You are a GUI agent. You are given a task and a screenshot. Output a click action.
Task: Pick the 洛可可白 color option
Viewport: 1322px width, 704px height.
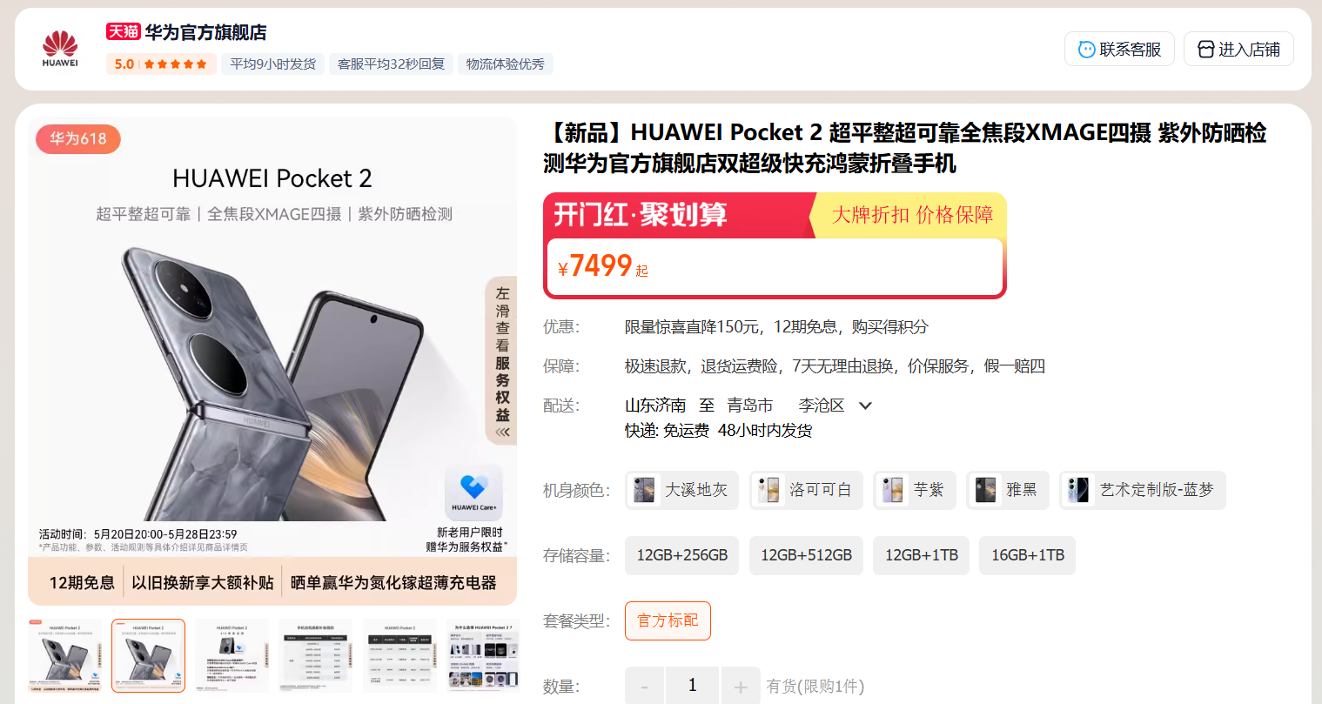pos(806,490)
